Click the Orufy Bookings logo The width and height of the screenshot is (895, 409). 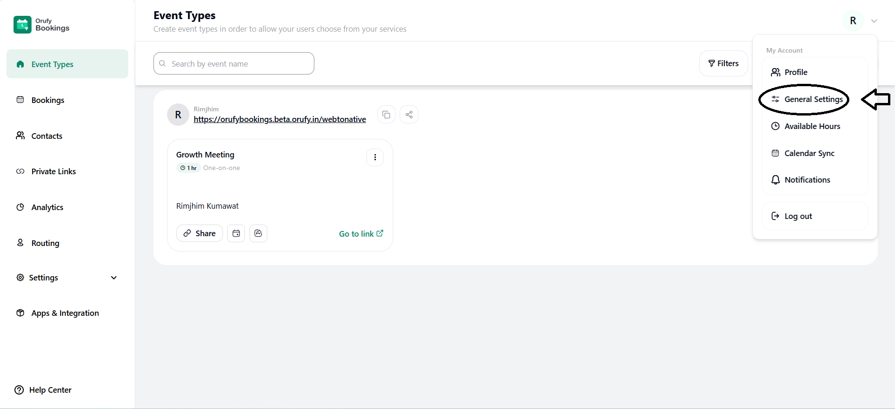coord(42,25)
